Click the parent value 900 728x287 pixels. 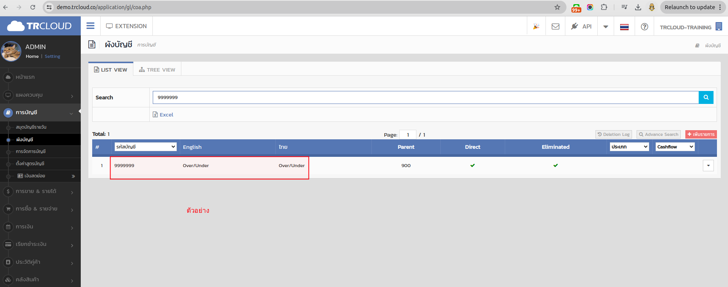point(406,166)
